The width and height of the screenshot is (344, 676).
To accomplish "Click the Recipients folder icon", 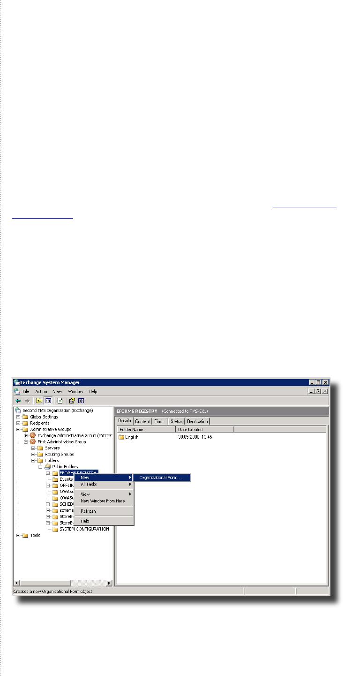I will tap(26, 423).
